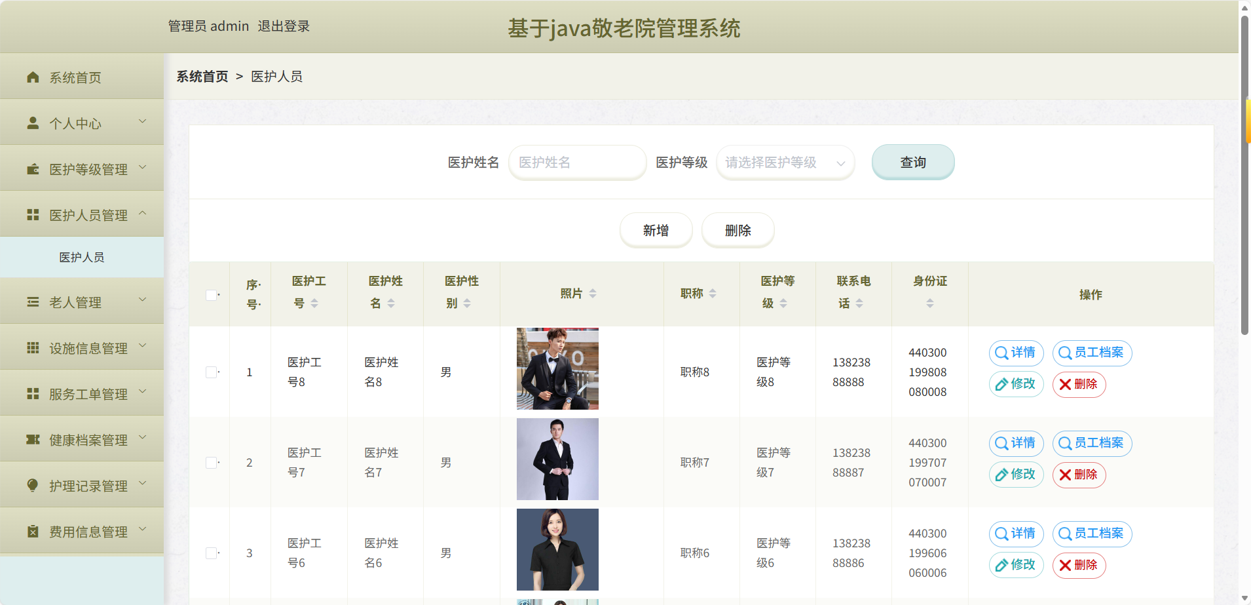The width and height of the screenshot is (1251, 605).
Task: Click the icon beside 医护等级管理
Action: (x=33, y=169)
